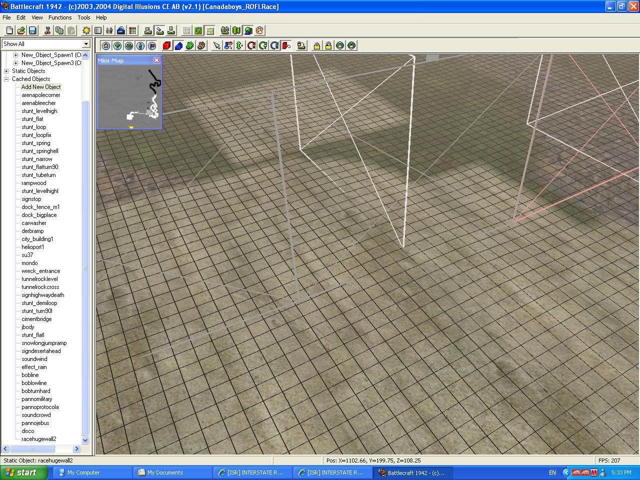Click the Open folder toolbar icon
Image resolution: width=640 pixels, height=480 pixels.
[x=21, y=30]
